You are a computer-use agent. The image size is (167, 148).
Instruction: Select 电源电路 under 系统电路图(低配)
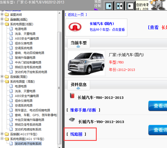[21, 29]
